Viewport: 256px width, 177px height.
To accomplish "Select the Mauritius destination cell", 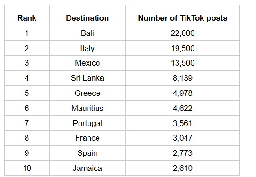I will [88, 108].
